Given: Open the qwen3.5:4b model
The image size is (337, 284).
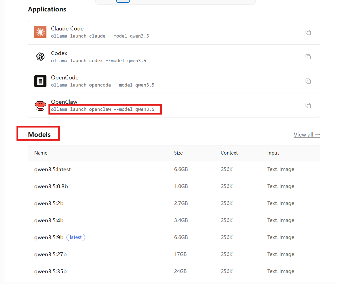Looking at the screenshot, I should (49, 220).
